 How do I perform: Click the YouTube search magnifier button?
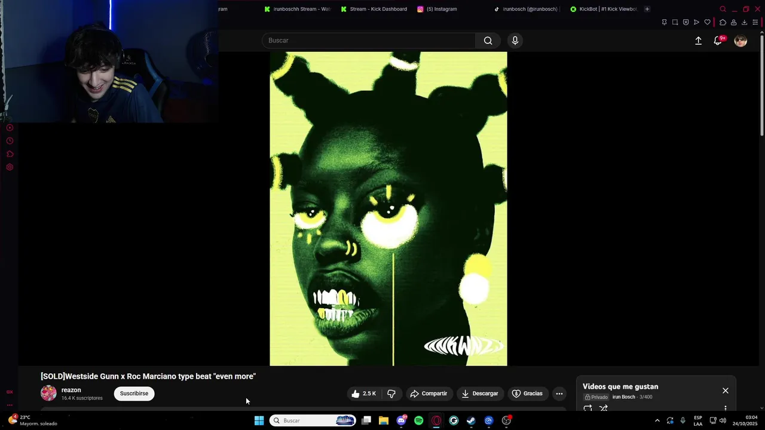click(488, 41)
